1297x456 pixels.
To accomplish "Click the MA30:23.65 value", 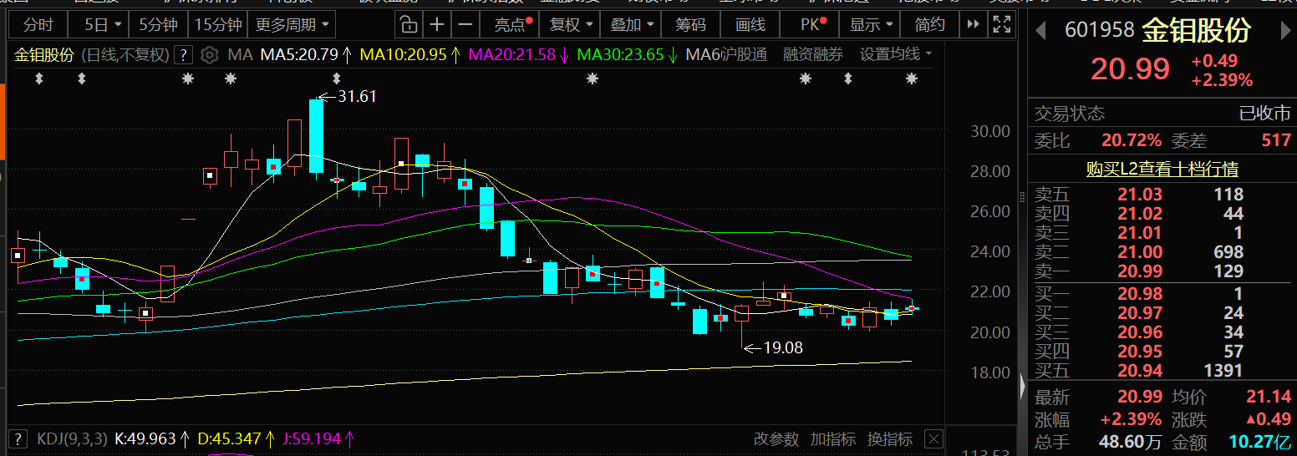I will click(620, 56).
